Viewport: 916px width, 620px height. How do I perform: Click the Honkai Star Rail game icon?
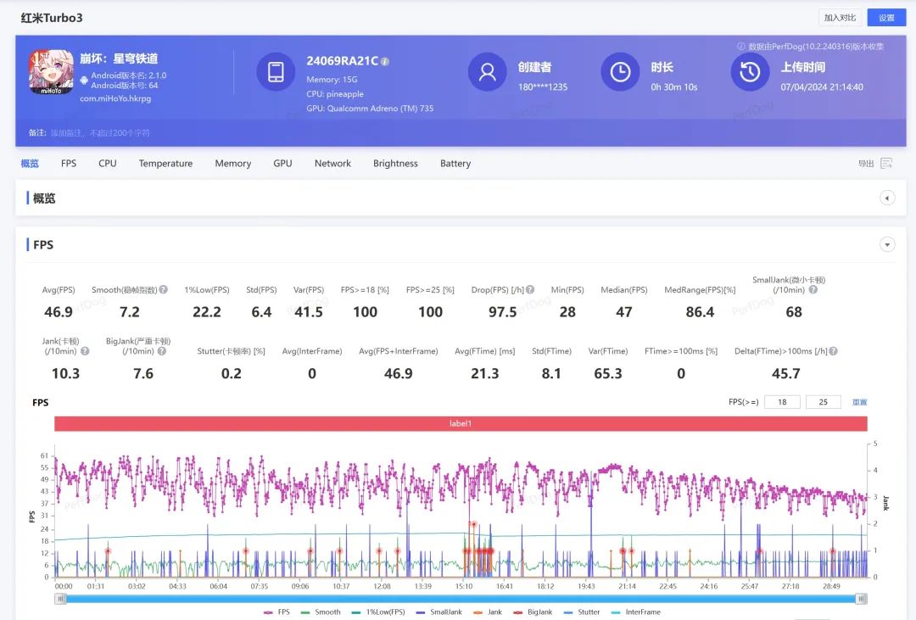click(x=51, y=71)
